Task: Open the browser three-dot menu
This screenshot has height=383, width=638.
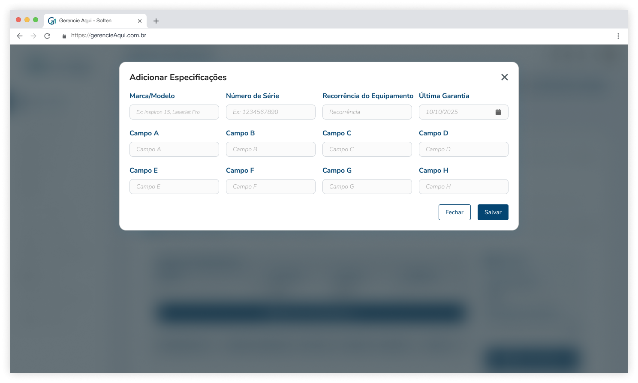Action: tap(618, 36)
